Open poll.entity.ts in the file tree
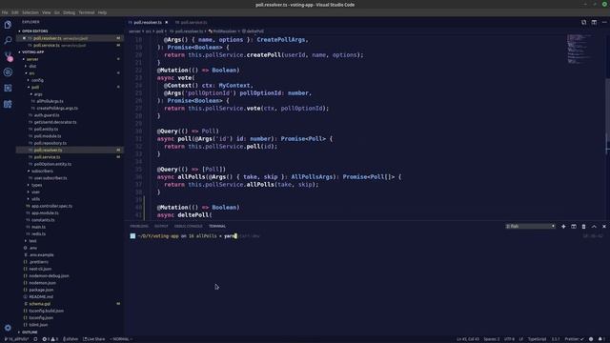The image size is (610, 343). click(x=46, y=130)
